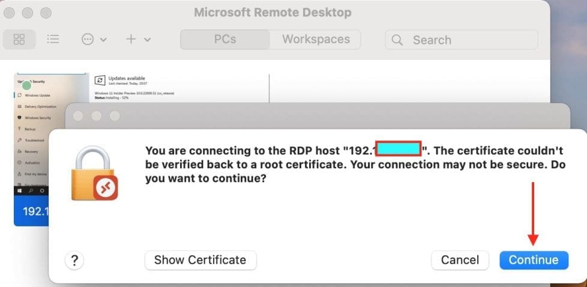Continue connecting to the RDP host
Screen dimensions: 587x287
534,260
